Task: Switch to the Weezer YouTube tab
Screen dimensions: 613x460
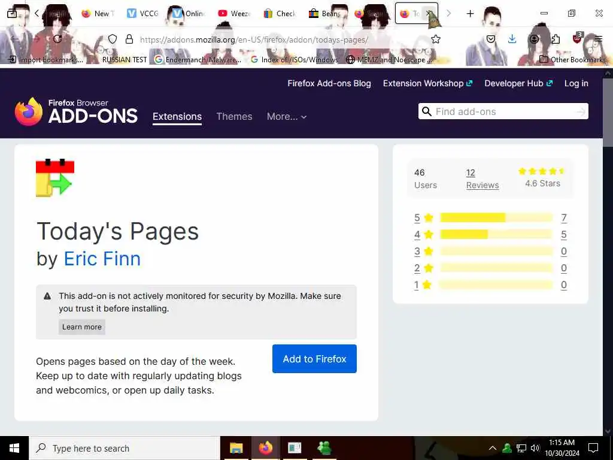Action: [234, 14]
